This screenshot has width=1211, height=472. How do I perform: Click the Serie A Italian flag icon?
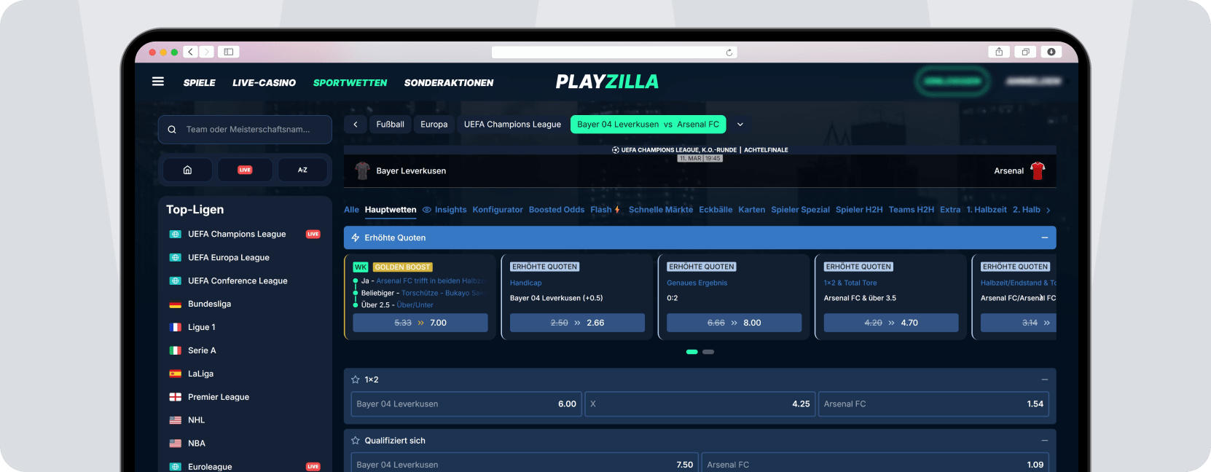click(x=176, y=350)
